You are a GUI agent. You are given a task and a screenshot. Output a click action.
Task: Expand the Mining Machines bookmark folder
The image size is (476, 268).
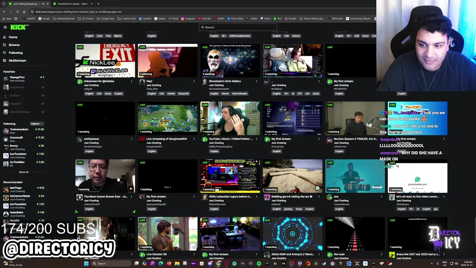pyautogui.click(x=64, y=19)
